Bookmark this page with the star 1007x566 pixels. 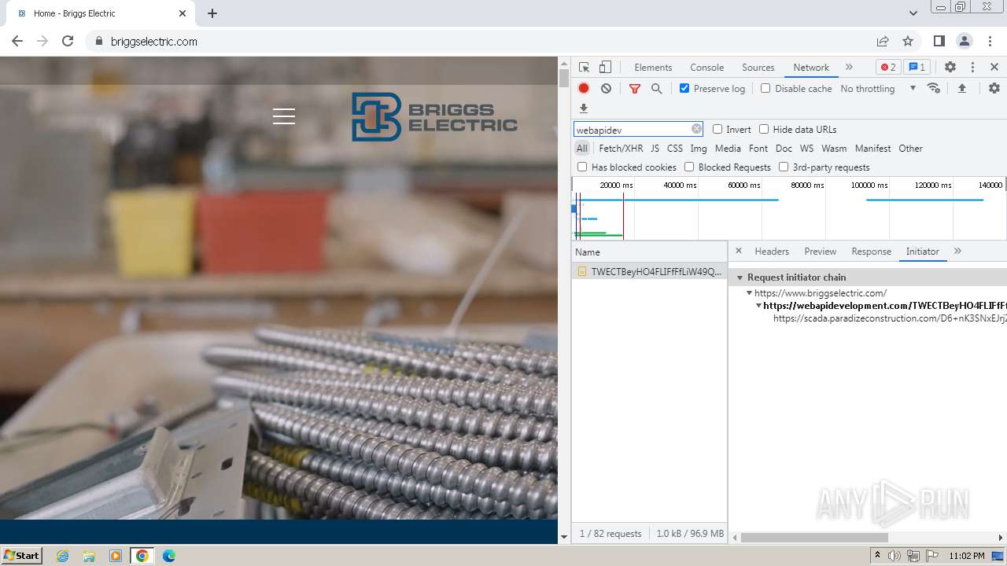pyautogui.click(x=908, y=41)
